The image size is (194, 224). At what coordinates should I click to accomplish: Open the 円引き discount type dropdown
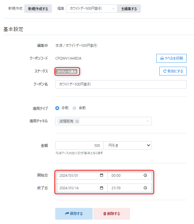pos(128,146)
